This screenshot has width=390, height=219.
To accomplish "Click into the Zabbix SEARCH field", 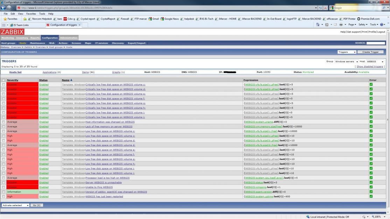I will click(375, 43).
